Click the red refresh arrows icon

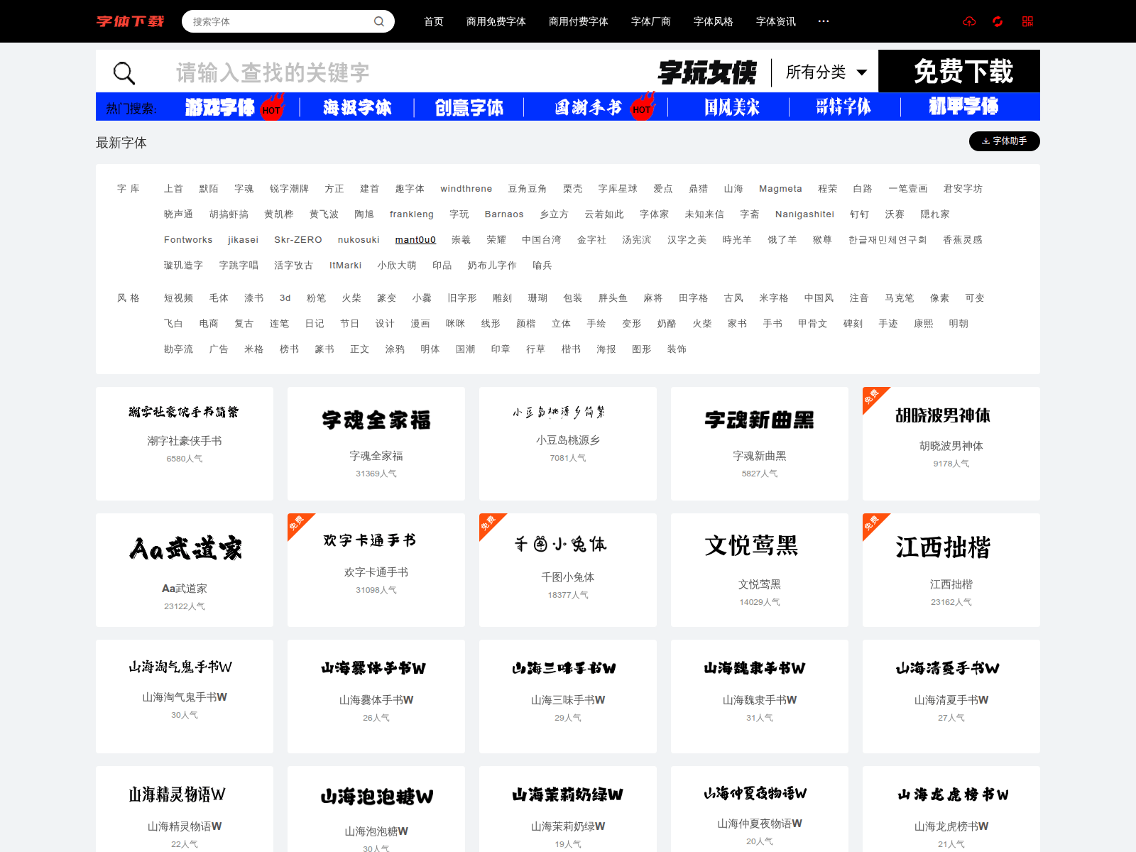point(998,21)
